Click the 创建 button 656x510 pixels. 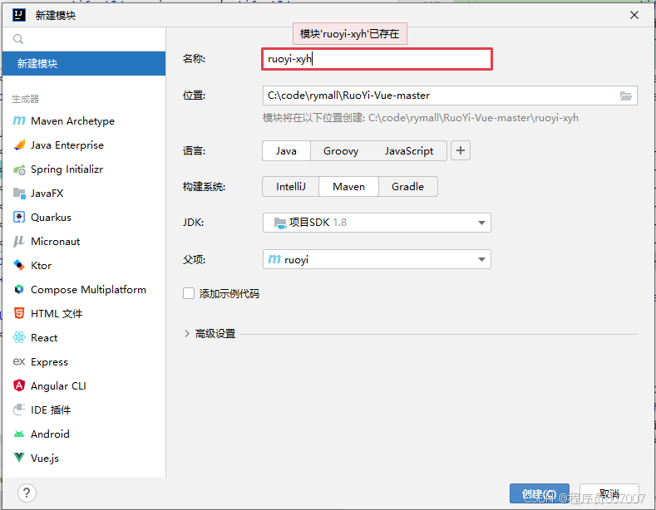point(540,493)
